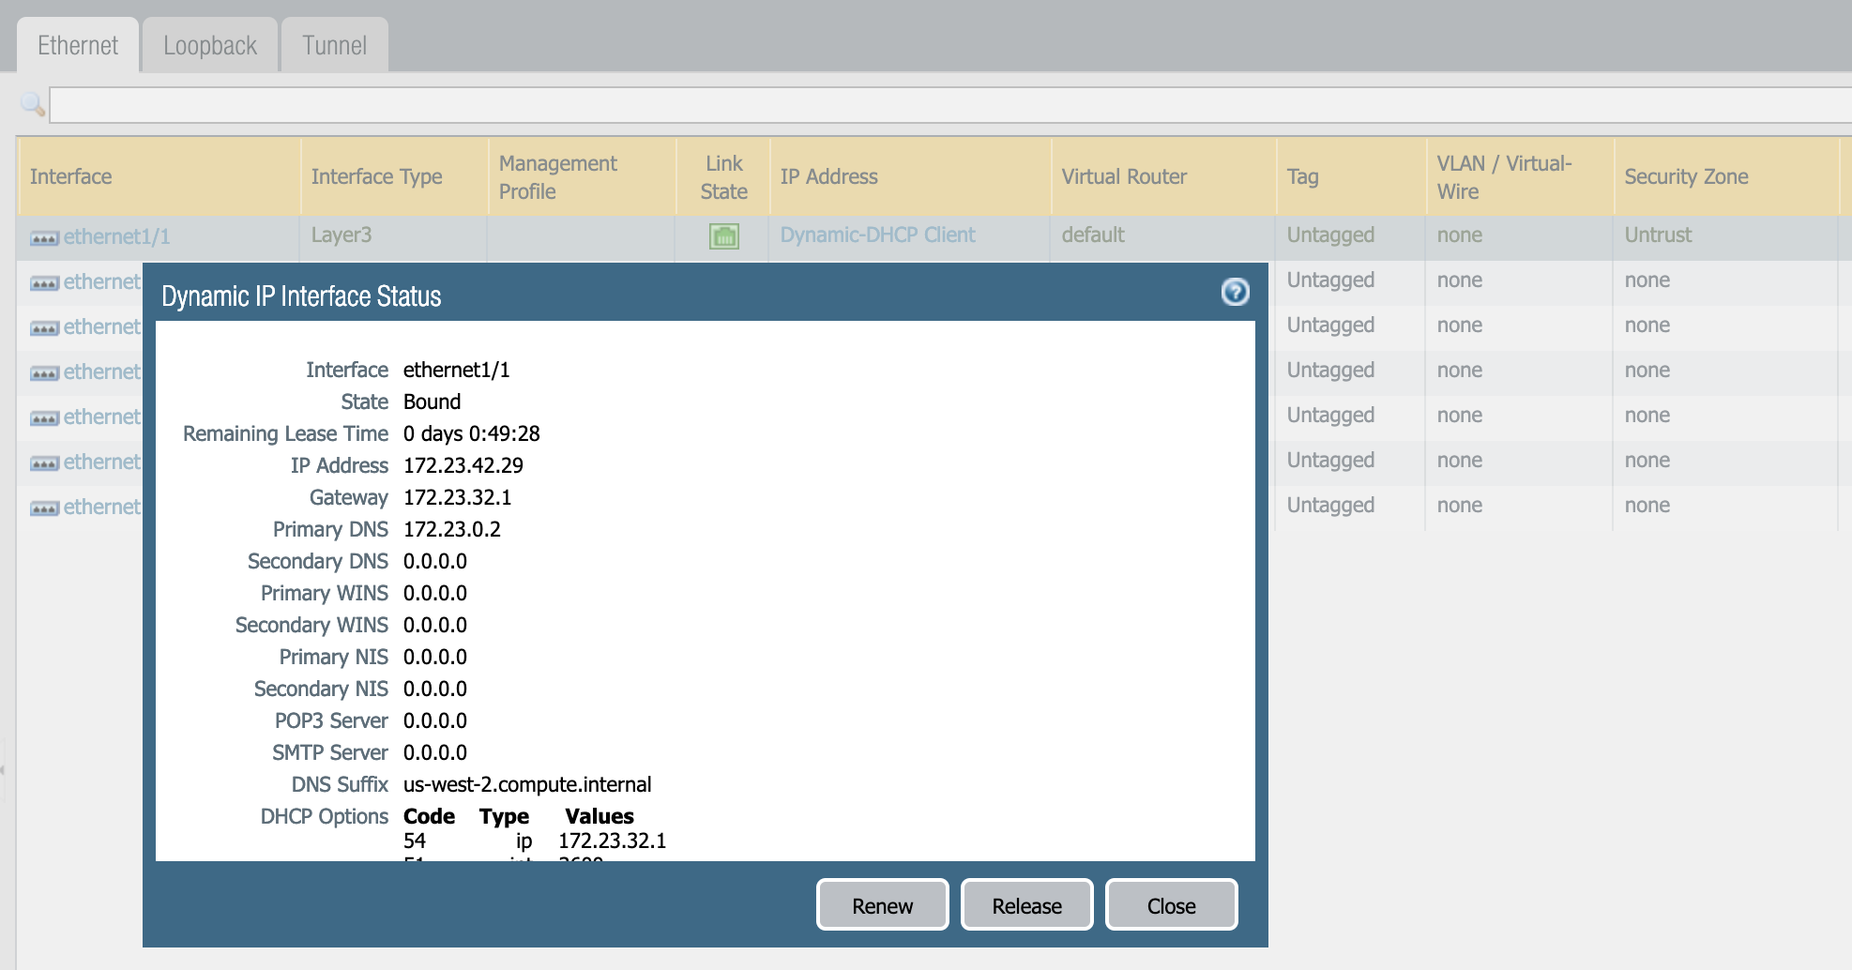The height and width of the screenshot is (970, 1852).
Task: Click the interface icon directly below ethernet1/1
Action: (x=44, y=283)
